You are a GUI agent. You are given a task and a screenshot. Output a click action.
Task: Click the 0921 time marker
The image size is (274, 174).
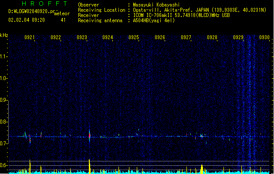[30, 37]
